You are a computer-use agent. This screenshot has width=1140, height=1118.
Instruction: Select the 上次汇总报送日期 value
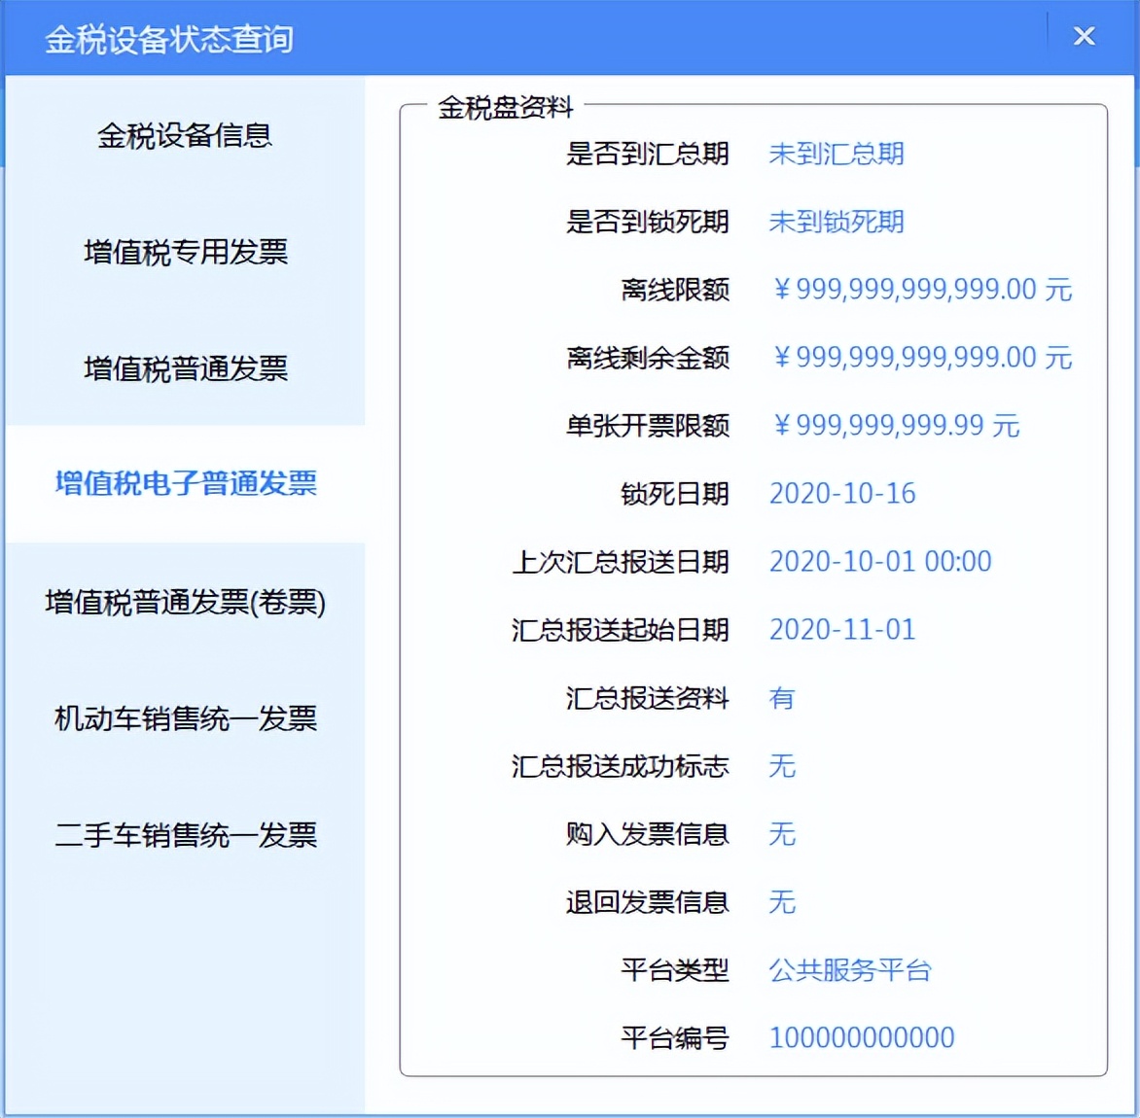pyautogui.click(x=879, y=562)
